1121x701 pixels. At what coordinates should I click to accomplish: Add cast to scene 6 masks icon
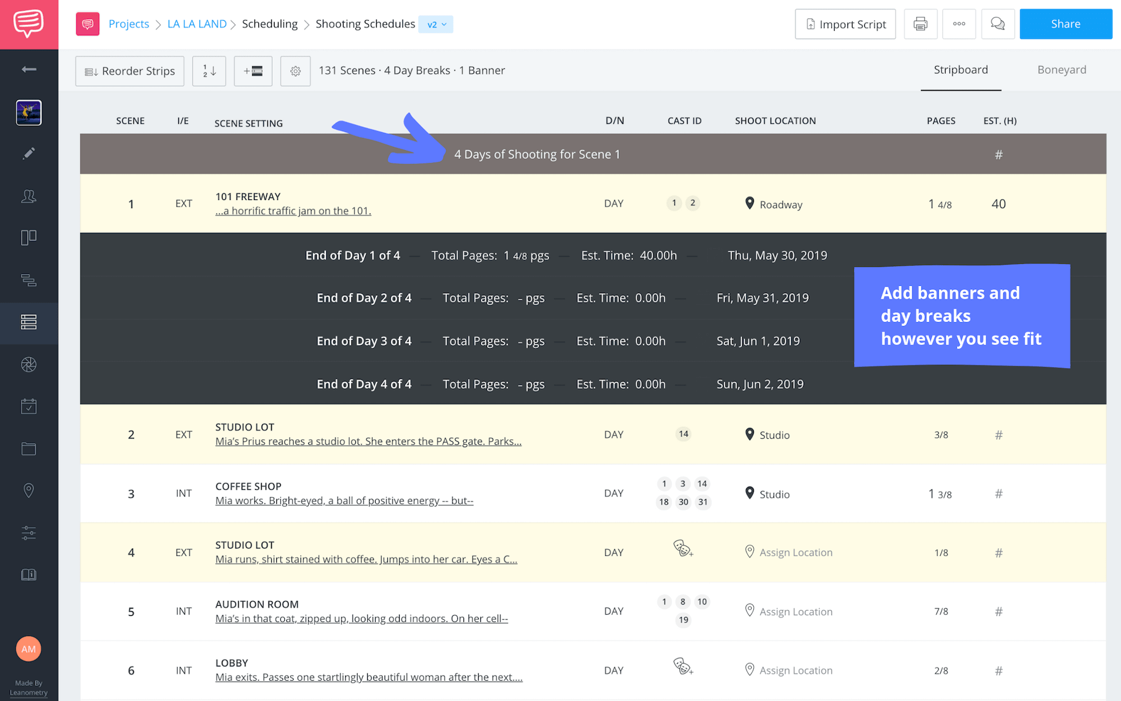[683, 666]
